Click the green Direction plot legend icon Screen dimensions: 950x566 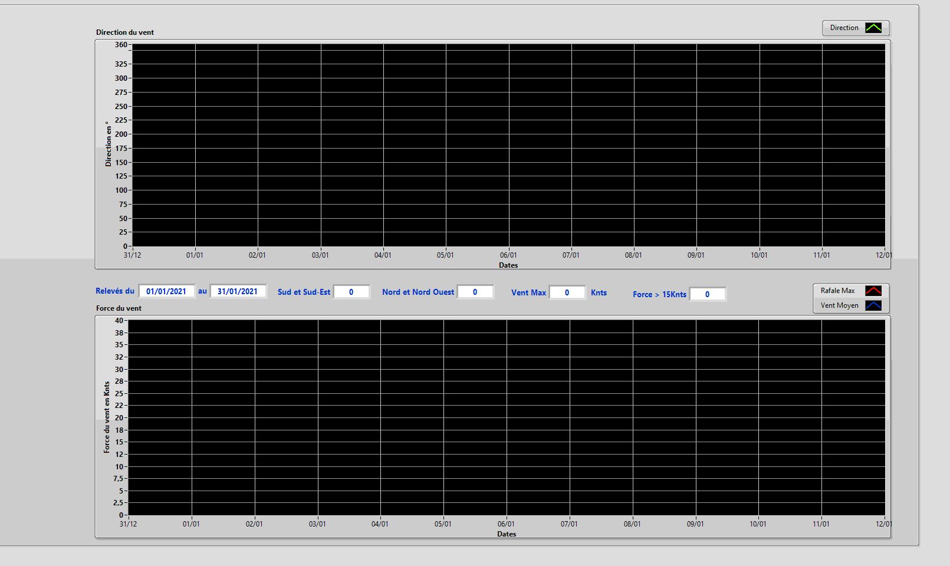click(873, 28)
